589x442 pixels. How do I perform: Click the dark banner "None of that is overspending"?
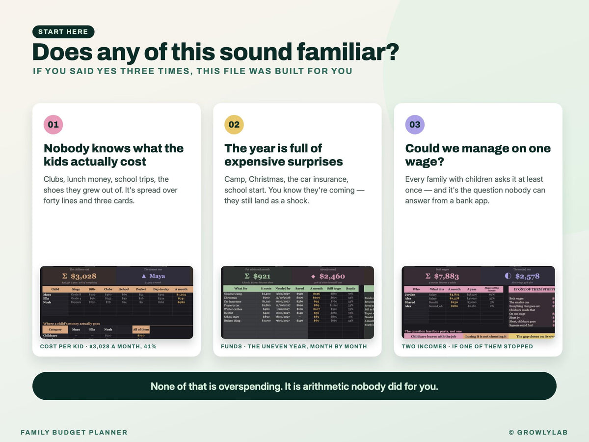coord(294,386)
